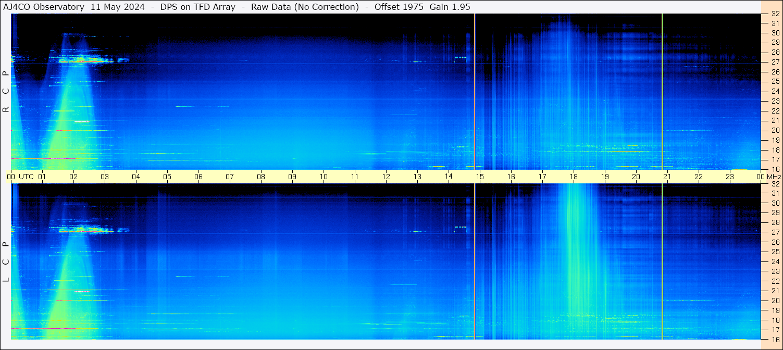Click hour 15 on the time axis
The image size is (783, 350).
(x=480, y=177)
